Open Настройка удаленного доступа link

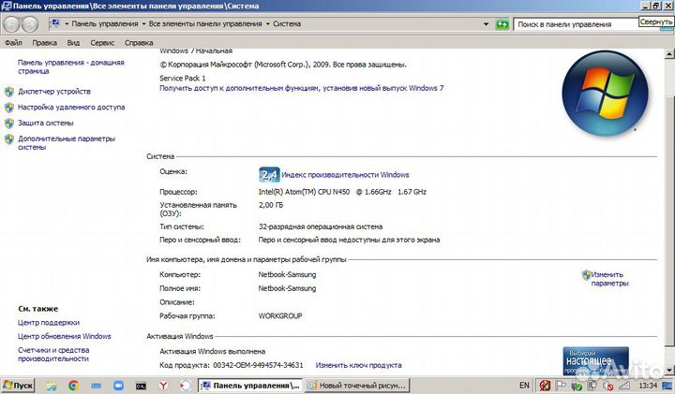tap(71, 108)
